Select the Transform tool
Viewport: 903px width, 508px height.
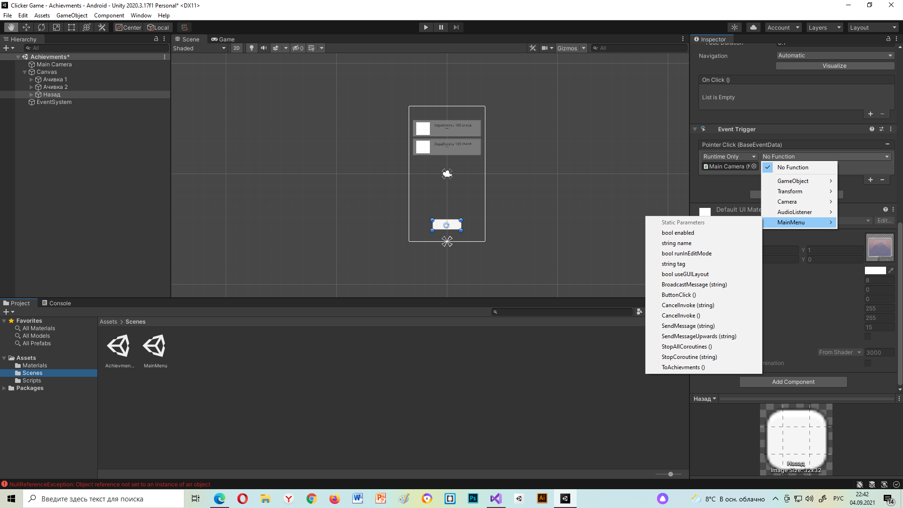pyautogui.click(x=87, y=27)
